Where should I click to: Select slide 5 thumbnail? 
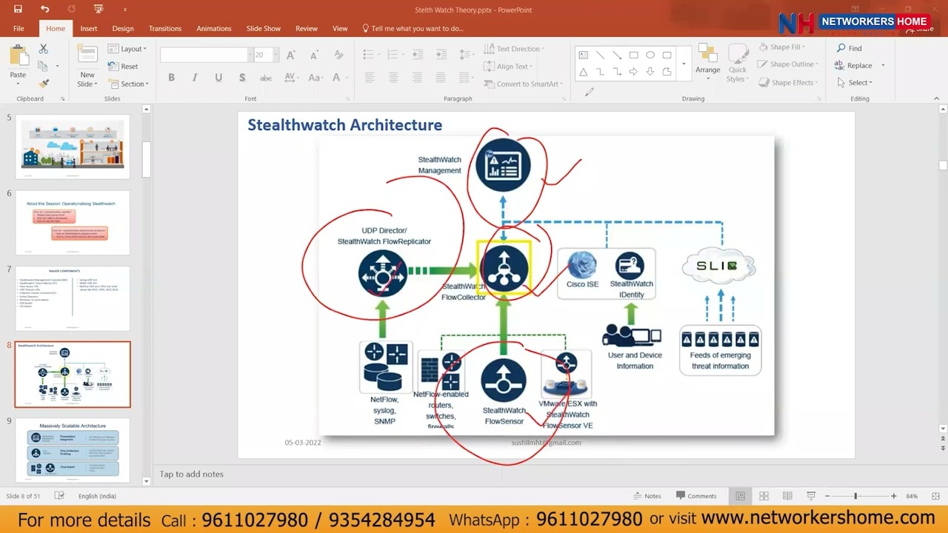[x=73, y=146]
